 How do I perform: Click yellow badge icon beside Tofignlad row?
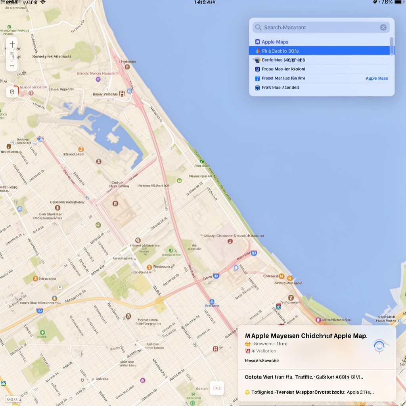click(x=247, y=392)
